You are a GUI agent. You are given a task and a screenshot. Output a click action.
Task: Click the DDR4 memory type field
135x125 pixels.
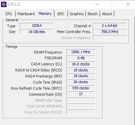coord(37,26)
